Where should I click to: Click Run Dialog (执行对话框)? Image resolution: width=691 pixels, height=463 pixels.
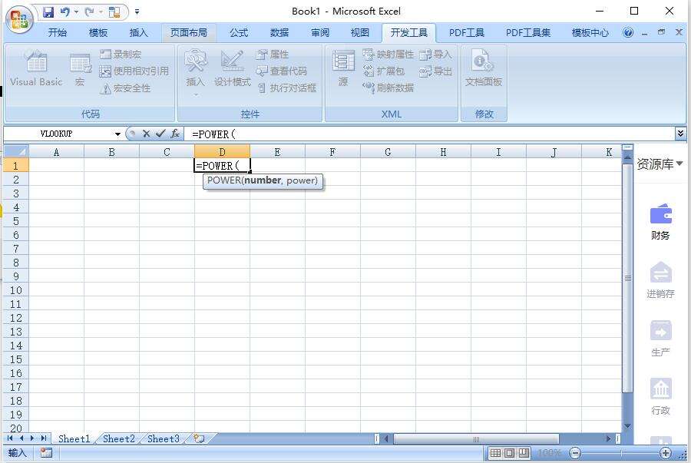(286, 88)
